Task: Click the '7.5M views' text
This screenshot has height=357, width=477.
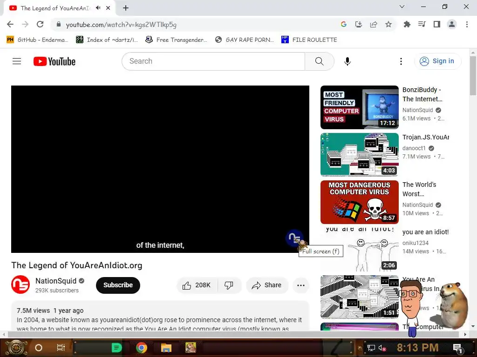Action: 33,311
